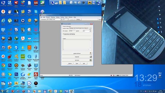This screenshot has width=165, height=93.
Task: Click the Output area vertical scrollbar
Action: (90, 44)
